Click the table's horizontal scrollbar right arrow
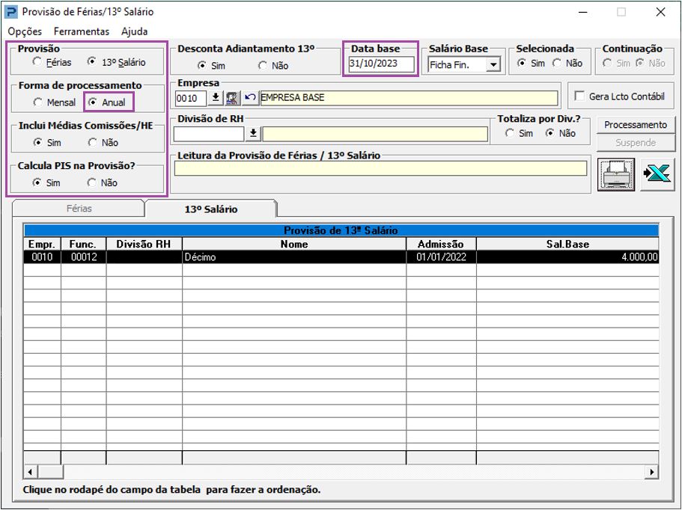This screenshot has width=682, height=510. pyautogui.click(x=652, y=472)
